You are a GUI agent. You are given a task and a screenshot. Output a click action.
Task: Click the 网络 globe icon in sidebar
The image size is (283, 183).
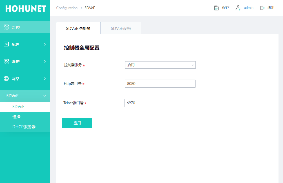click(6, 79)
